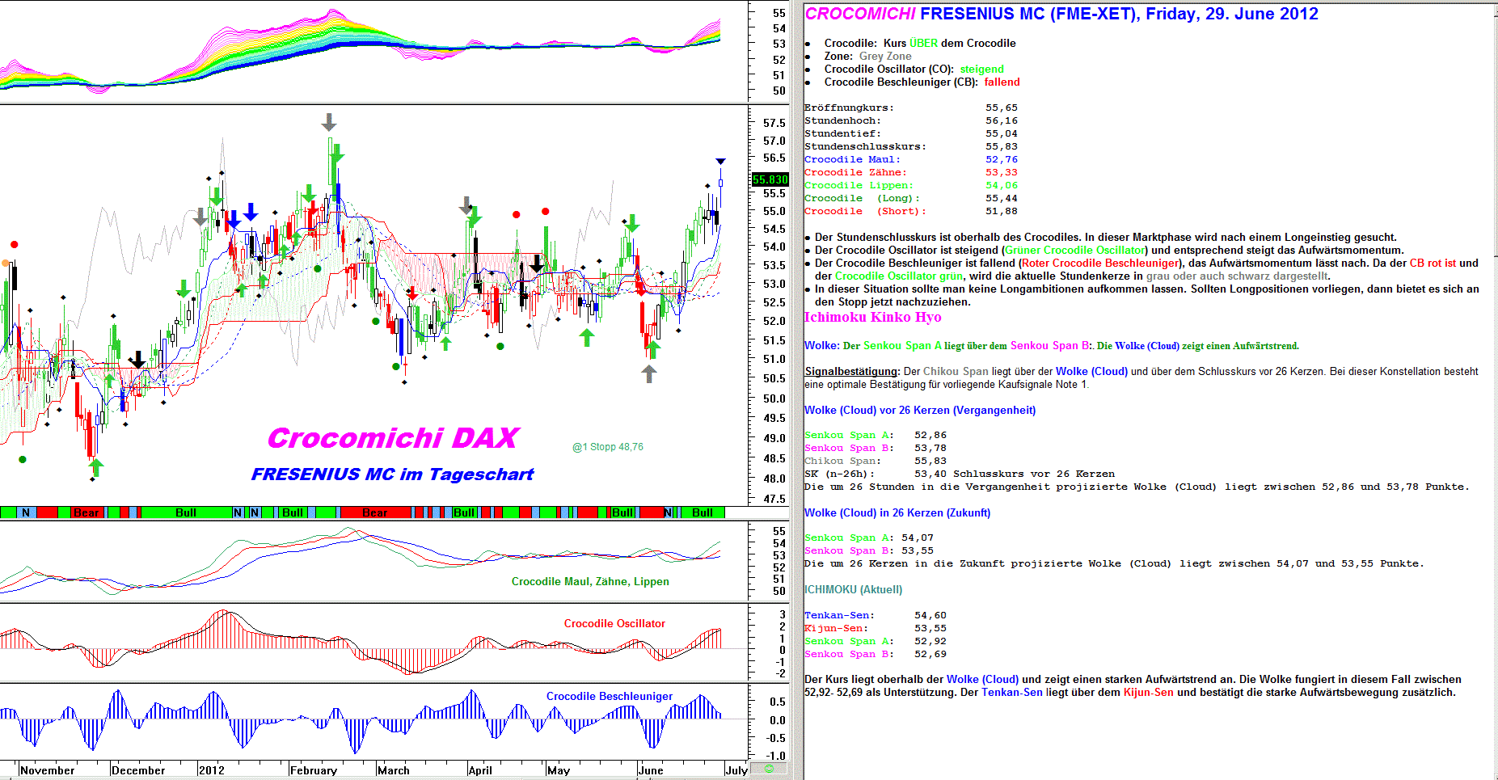Click the 'Ichimoku Kinko Hyo' heading
Screen dimensions: 1498x780
872,317
